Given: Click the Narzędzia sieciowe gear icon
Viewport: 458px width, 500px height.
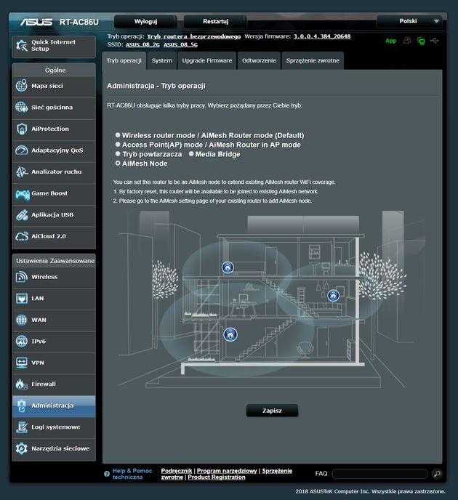Looking at the screenshot, I should pos(21,448).
